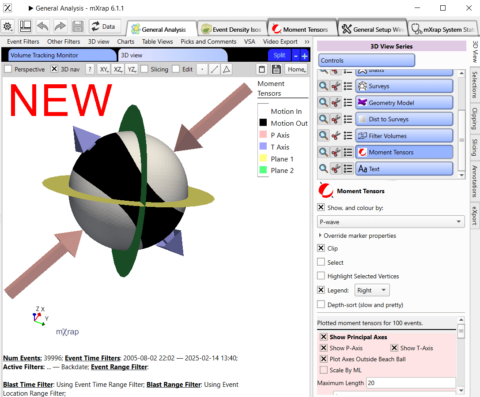This screenshot has height=397, width=480.
Task: Click the Split button
Action: coord(279,55)
